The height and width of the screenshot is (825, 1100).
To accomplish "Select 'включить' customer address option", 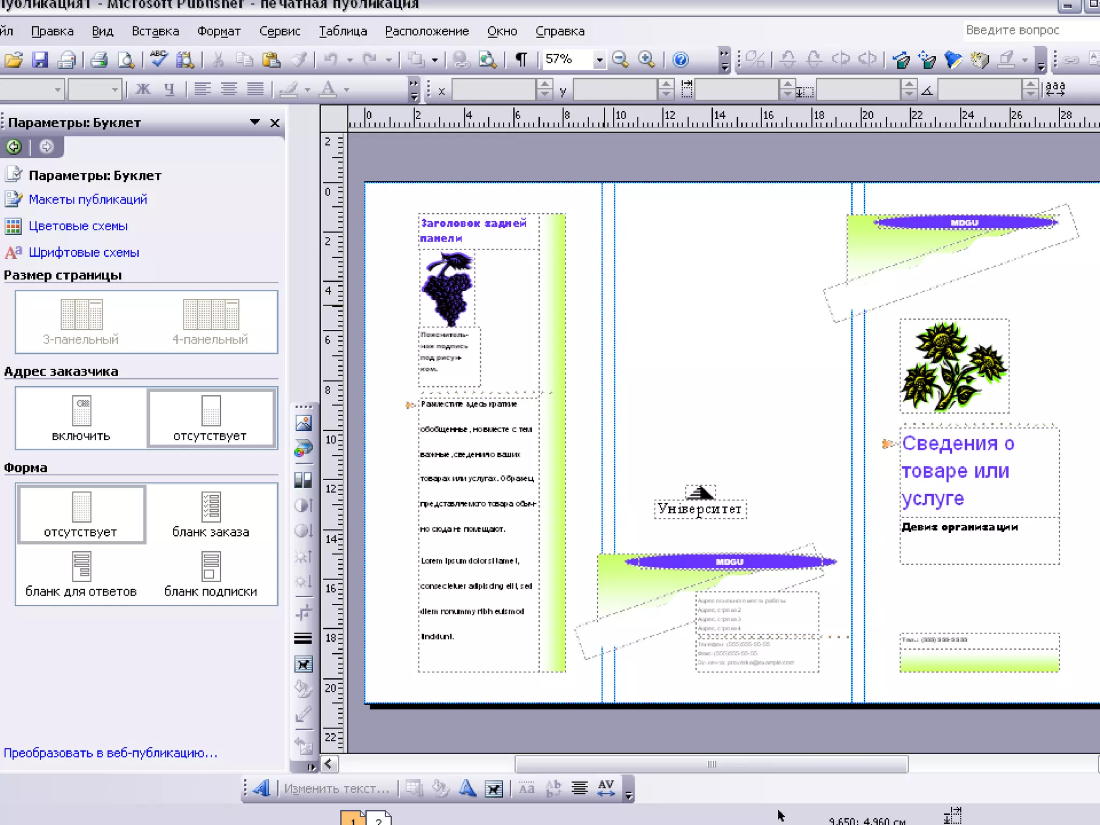I will point(81,418).
